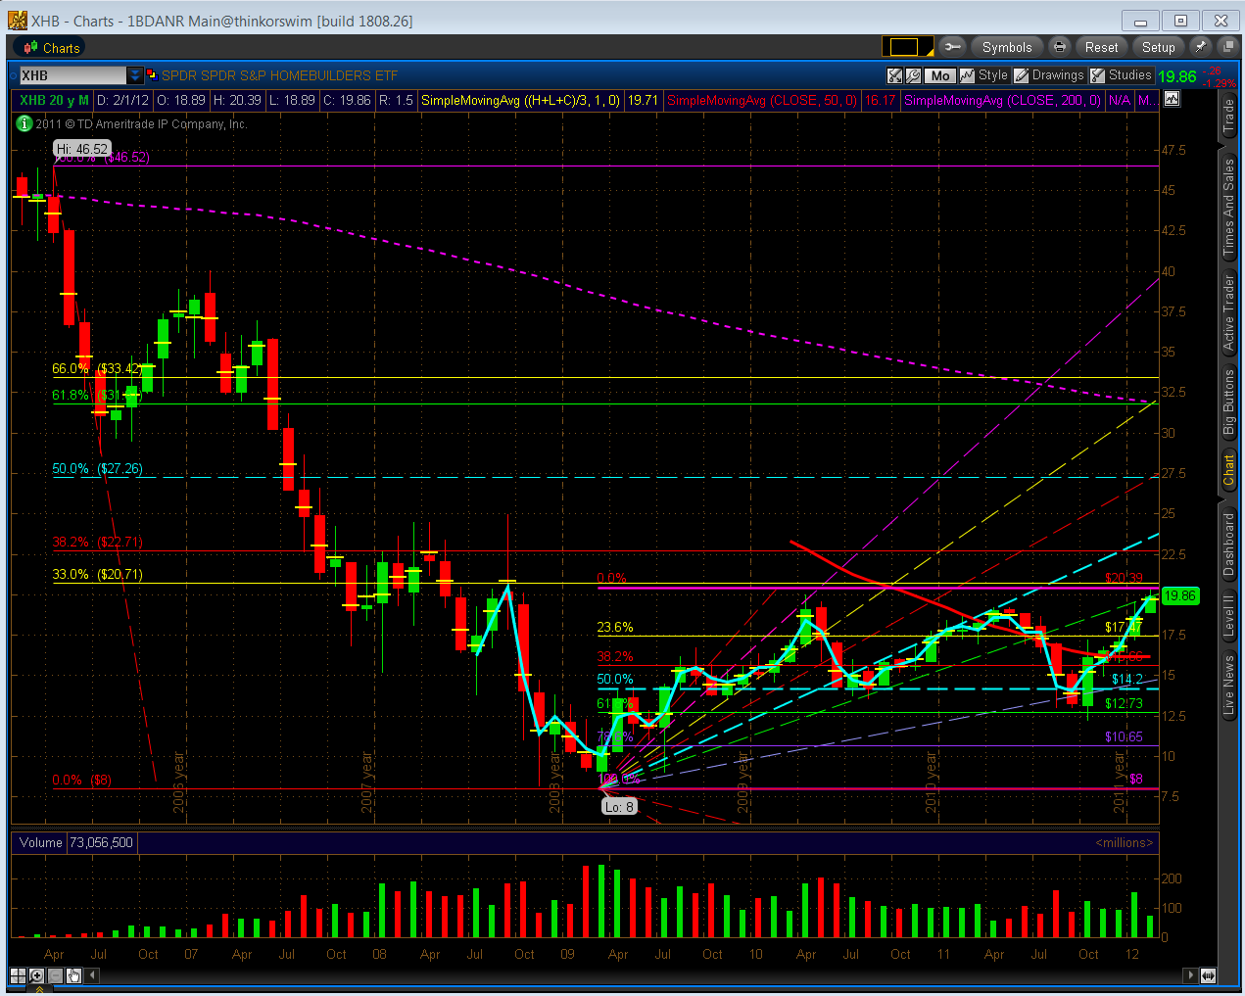Click the SimpleMovingAvg (CLOSE, 60, 0) label
This screenshot has height=996, width=1245.
(762, 100)
